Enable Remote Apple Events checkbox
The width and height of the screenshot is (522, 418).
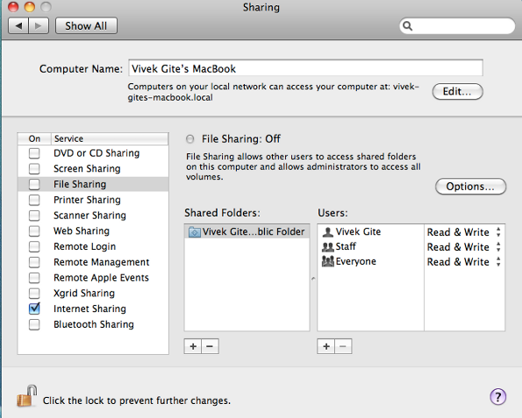34,278
